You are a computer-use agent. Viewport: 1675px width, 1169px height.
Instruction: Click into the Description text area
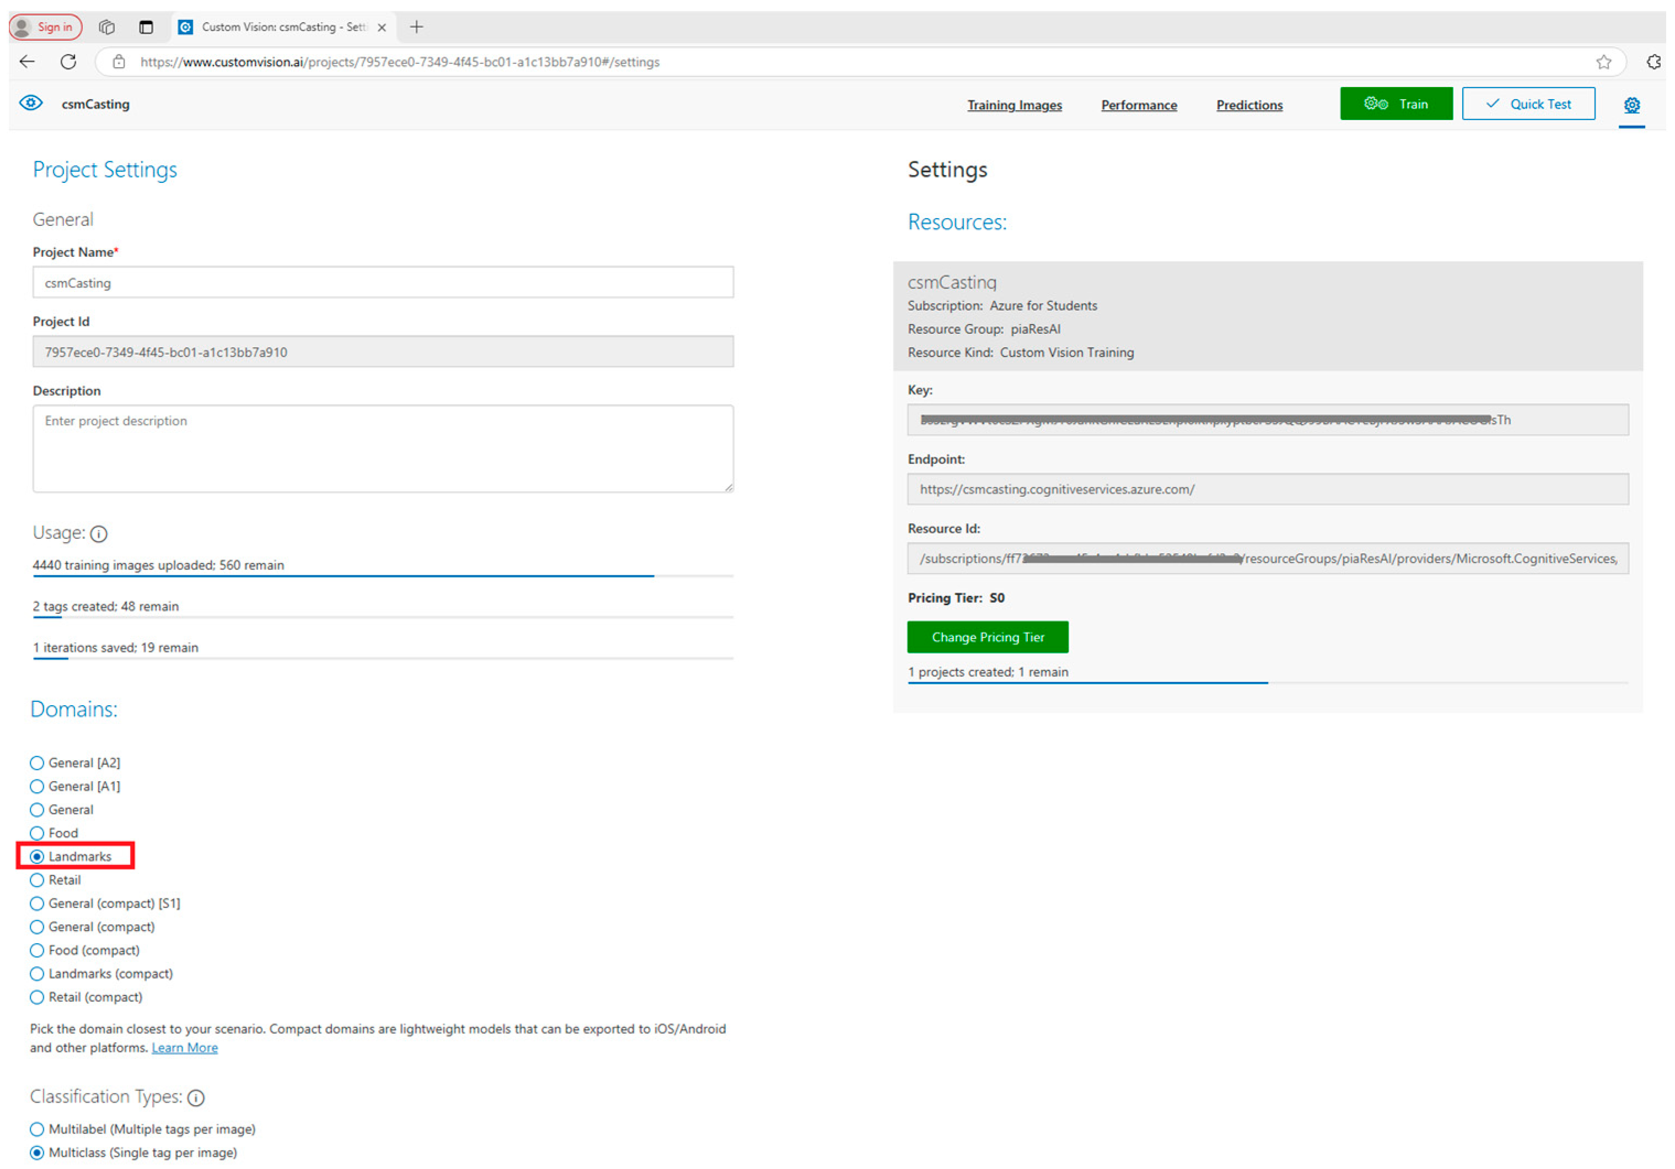click(383, 448)
